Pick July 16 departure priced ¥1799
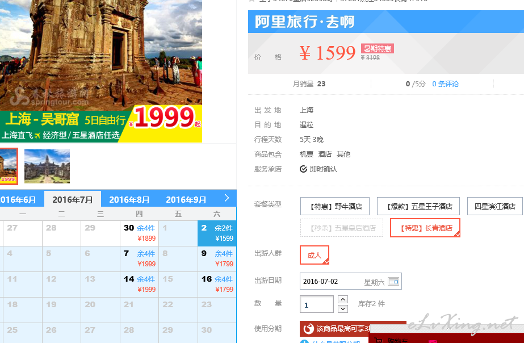This screenshot has width=524, height=343. (x=217, y=284)
